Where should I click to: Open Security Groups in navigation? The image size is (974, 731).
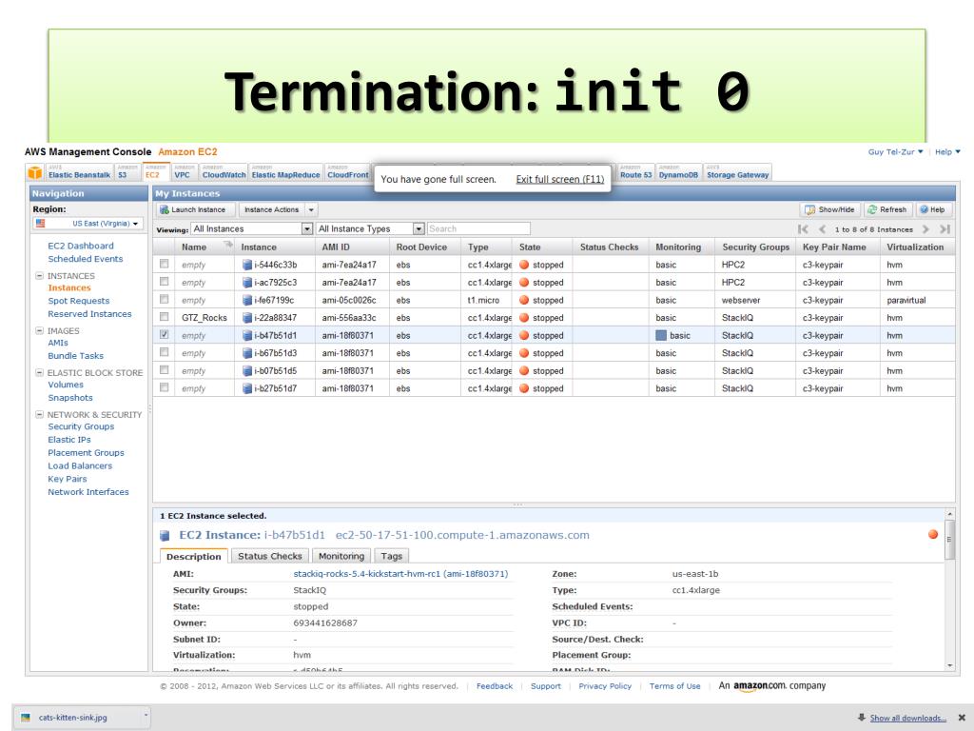81,426
